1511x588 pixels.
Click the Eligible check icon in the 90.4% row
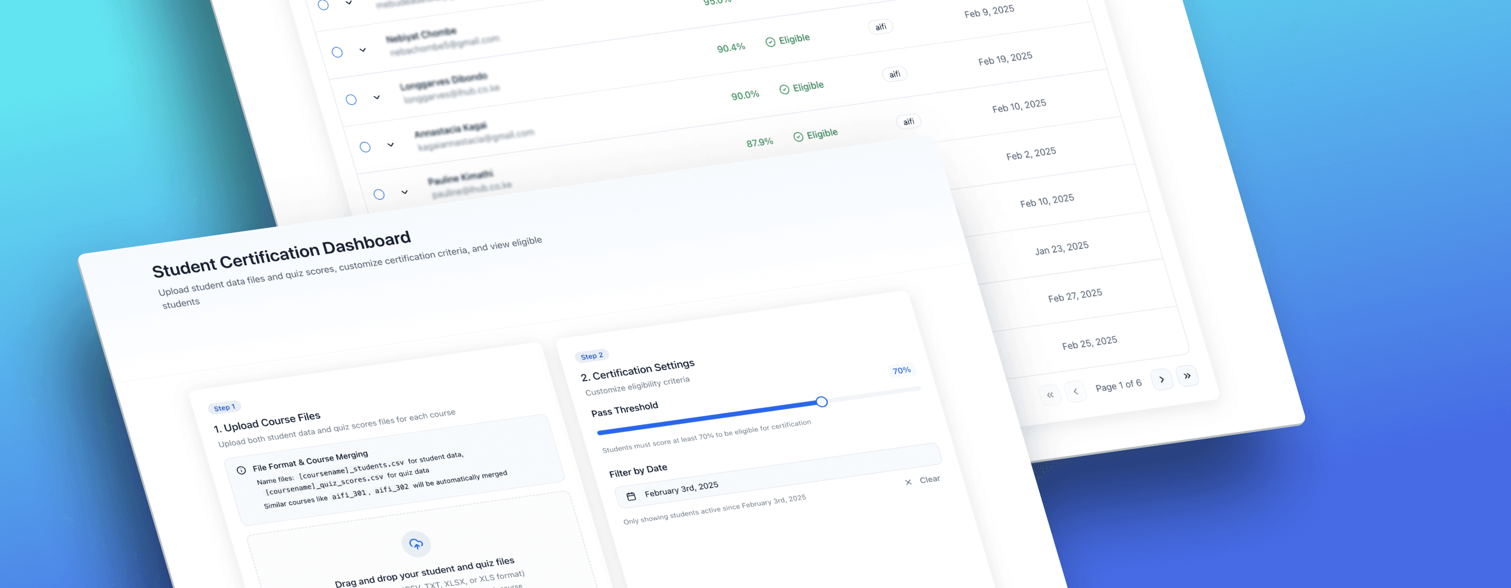pyautogui.click(x=770, y=42)
